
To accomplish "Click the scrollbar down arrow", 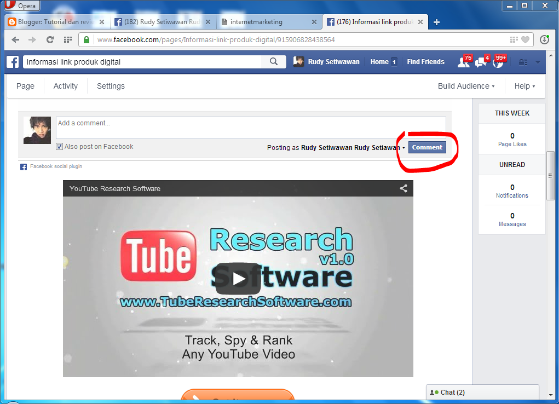I will coord(550,395).
